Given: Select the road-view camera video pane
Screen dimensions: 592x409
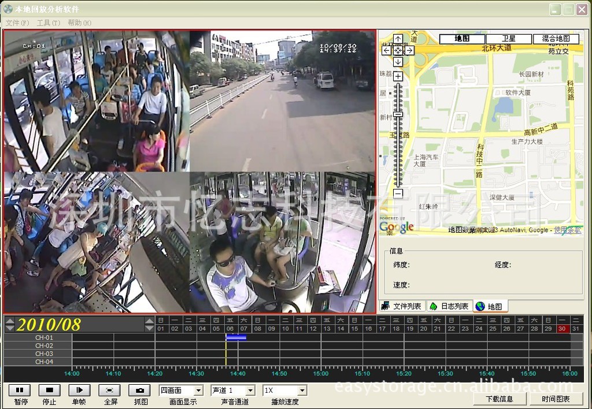Looking at the screenshot, I should (282, 101).
